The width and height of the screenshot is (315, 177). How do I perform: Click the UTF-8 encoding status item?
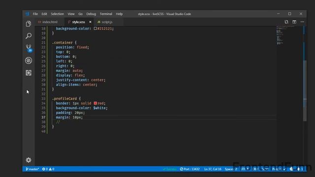click(245, 169)
